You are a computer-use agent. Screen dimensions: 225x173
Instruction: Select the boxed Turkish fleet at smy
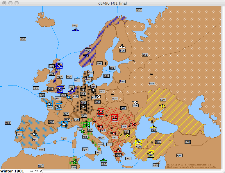pos(151,153)
